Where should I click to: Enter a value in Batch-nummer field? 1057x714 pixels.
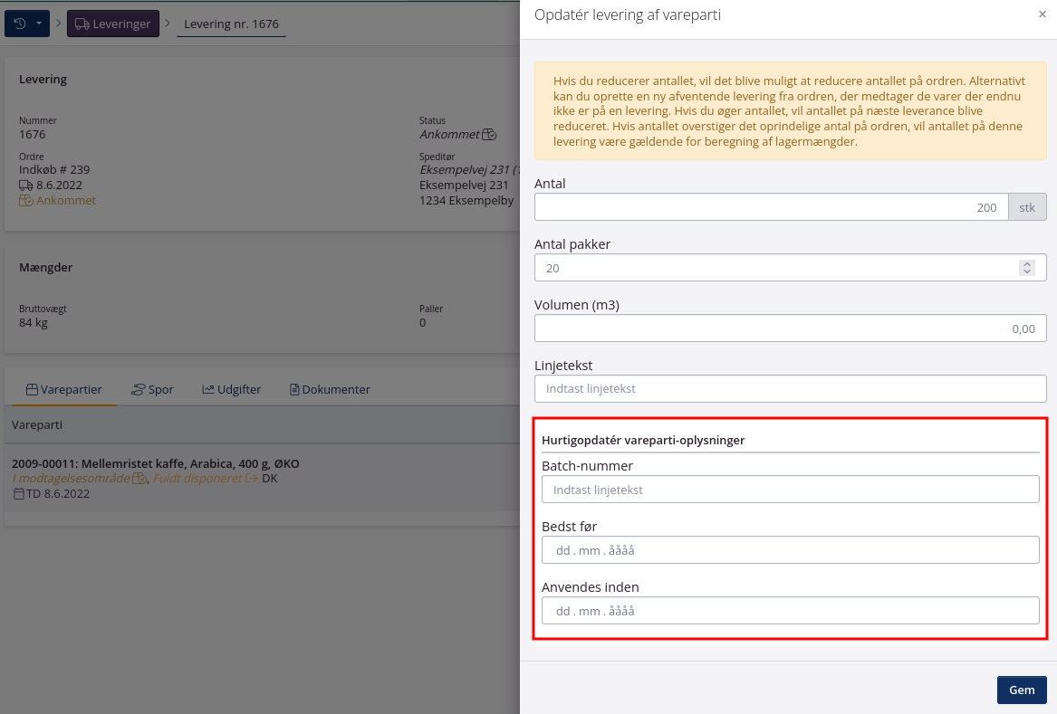coord(790,490)
